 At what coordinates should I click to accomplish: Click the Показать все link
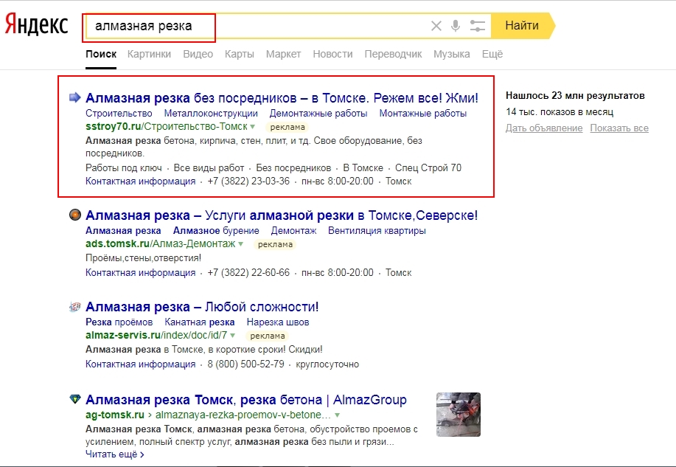coord(619,128)
